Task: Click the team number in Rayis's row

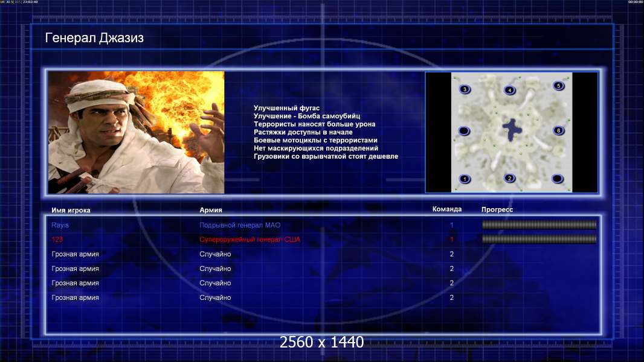Action: [x=451, y=225]
